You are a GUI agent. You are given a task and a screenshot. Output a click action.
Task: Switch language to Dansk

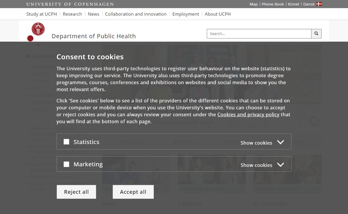coord(309,4)
